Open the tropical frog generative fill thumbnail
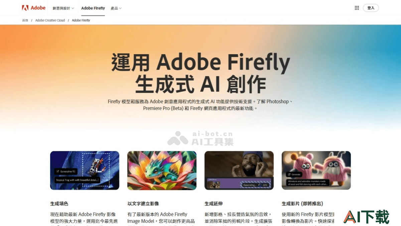401x226 pixels. (x=85, y=170)
